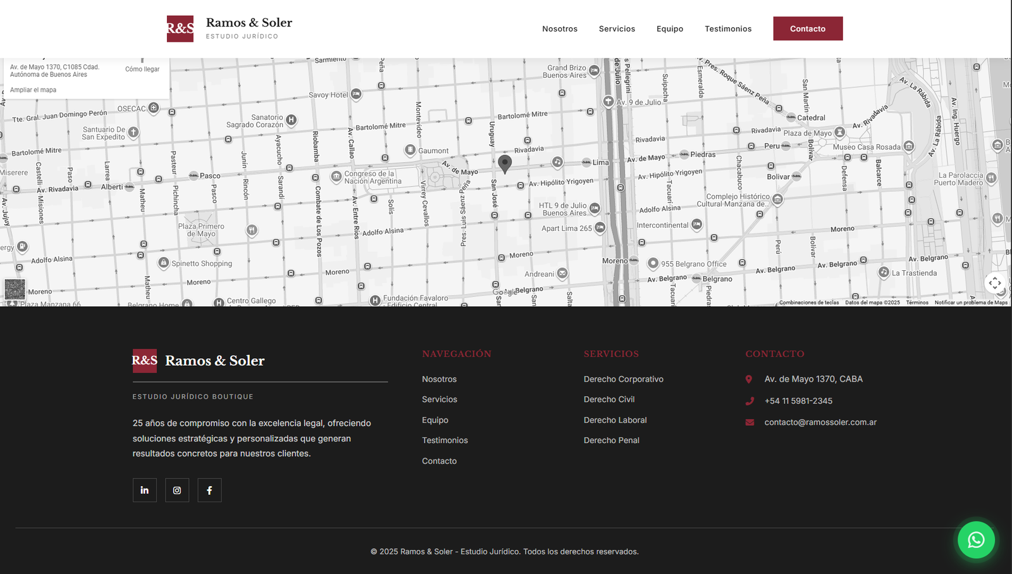
Task: Open Testimonios from the header menu
Action: pyautogui.click(x=728, y=29)
